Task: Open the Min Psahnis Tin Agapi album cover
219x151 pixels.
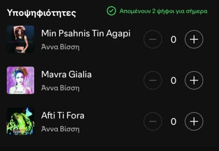Action: [20, 39]
